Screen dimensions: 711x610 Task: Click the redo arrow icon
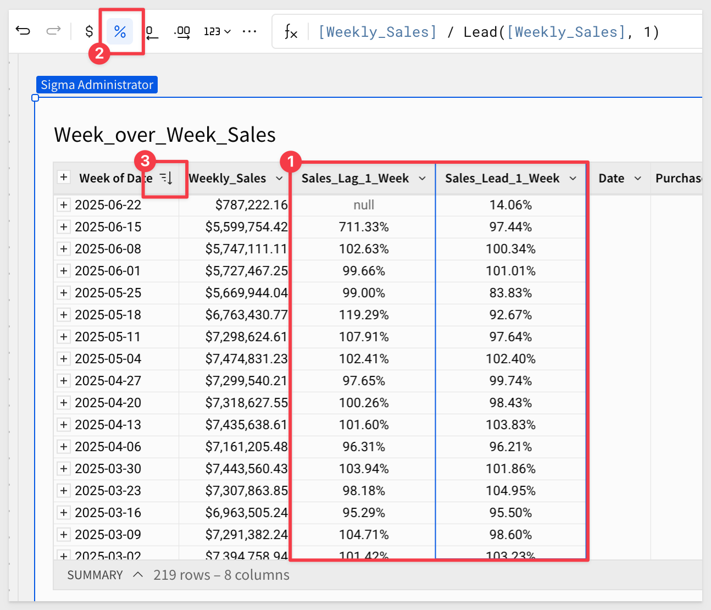click(x=53, y=31)
